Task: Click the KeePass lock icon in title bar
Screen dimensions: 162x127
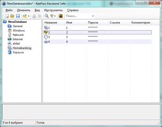Action: point(4,4)
